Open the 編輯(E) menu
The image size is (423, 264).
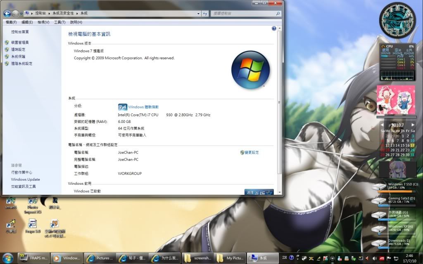pyautogui.click(x=27, y=22)
